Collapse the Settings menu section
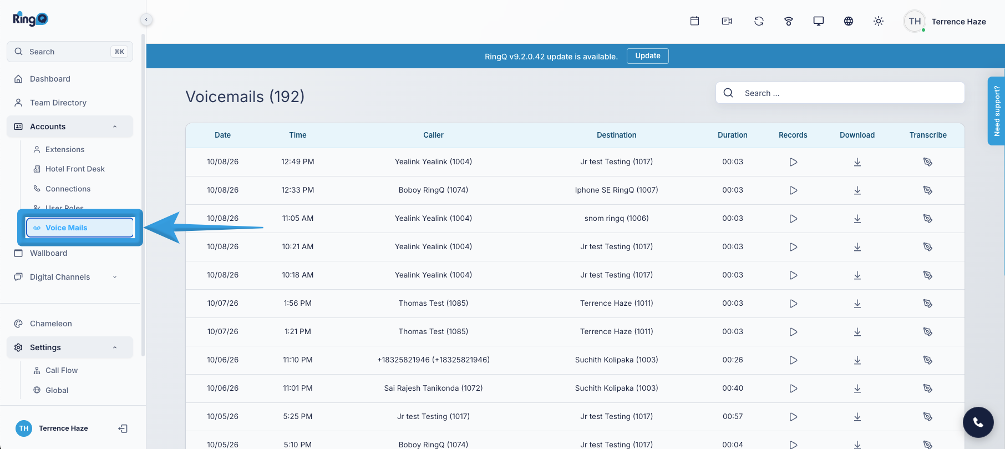Viewport: 1005px width, 449px height. pyautogui.click(x=70, y=347)
